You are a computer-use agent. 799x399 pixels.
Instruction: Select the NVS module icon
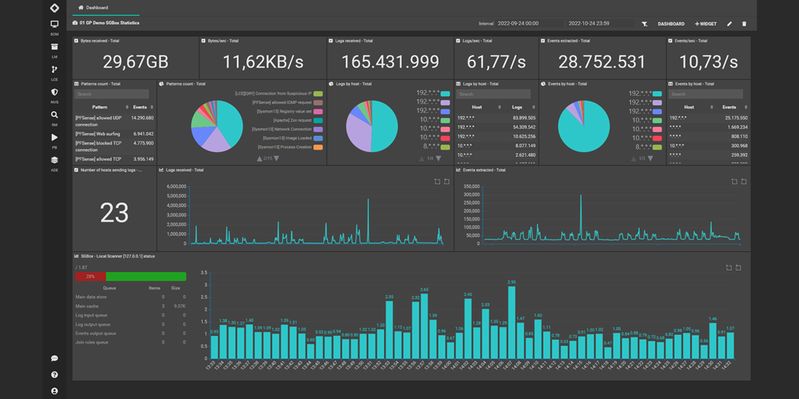(55, 90)
